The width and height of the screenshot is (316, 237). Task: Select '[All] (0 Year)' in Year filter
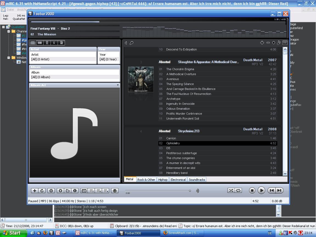coord(109,59)
